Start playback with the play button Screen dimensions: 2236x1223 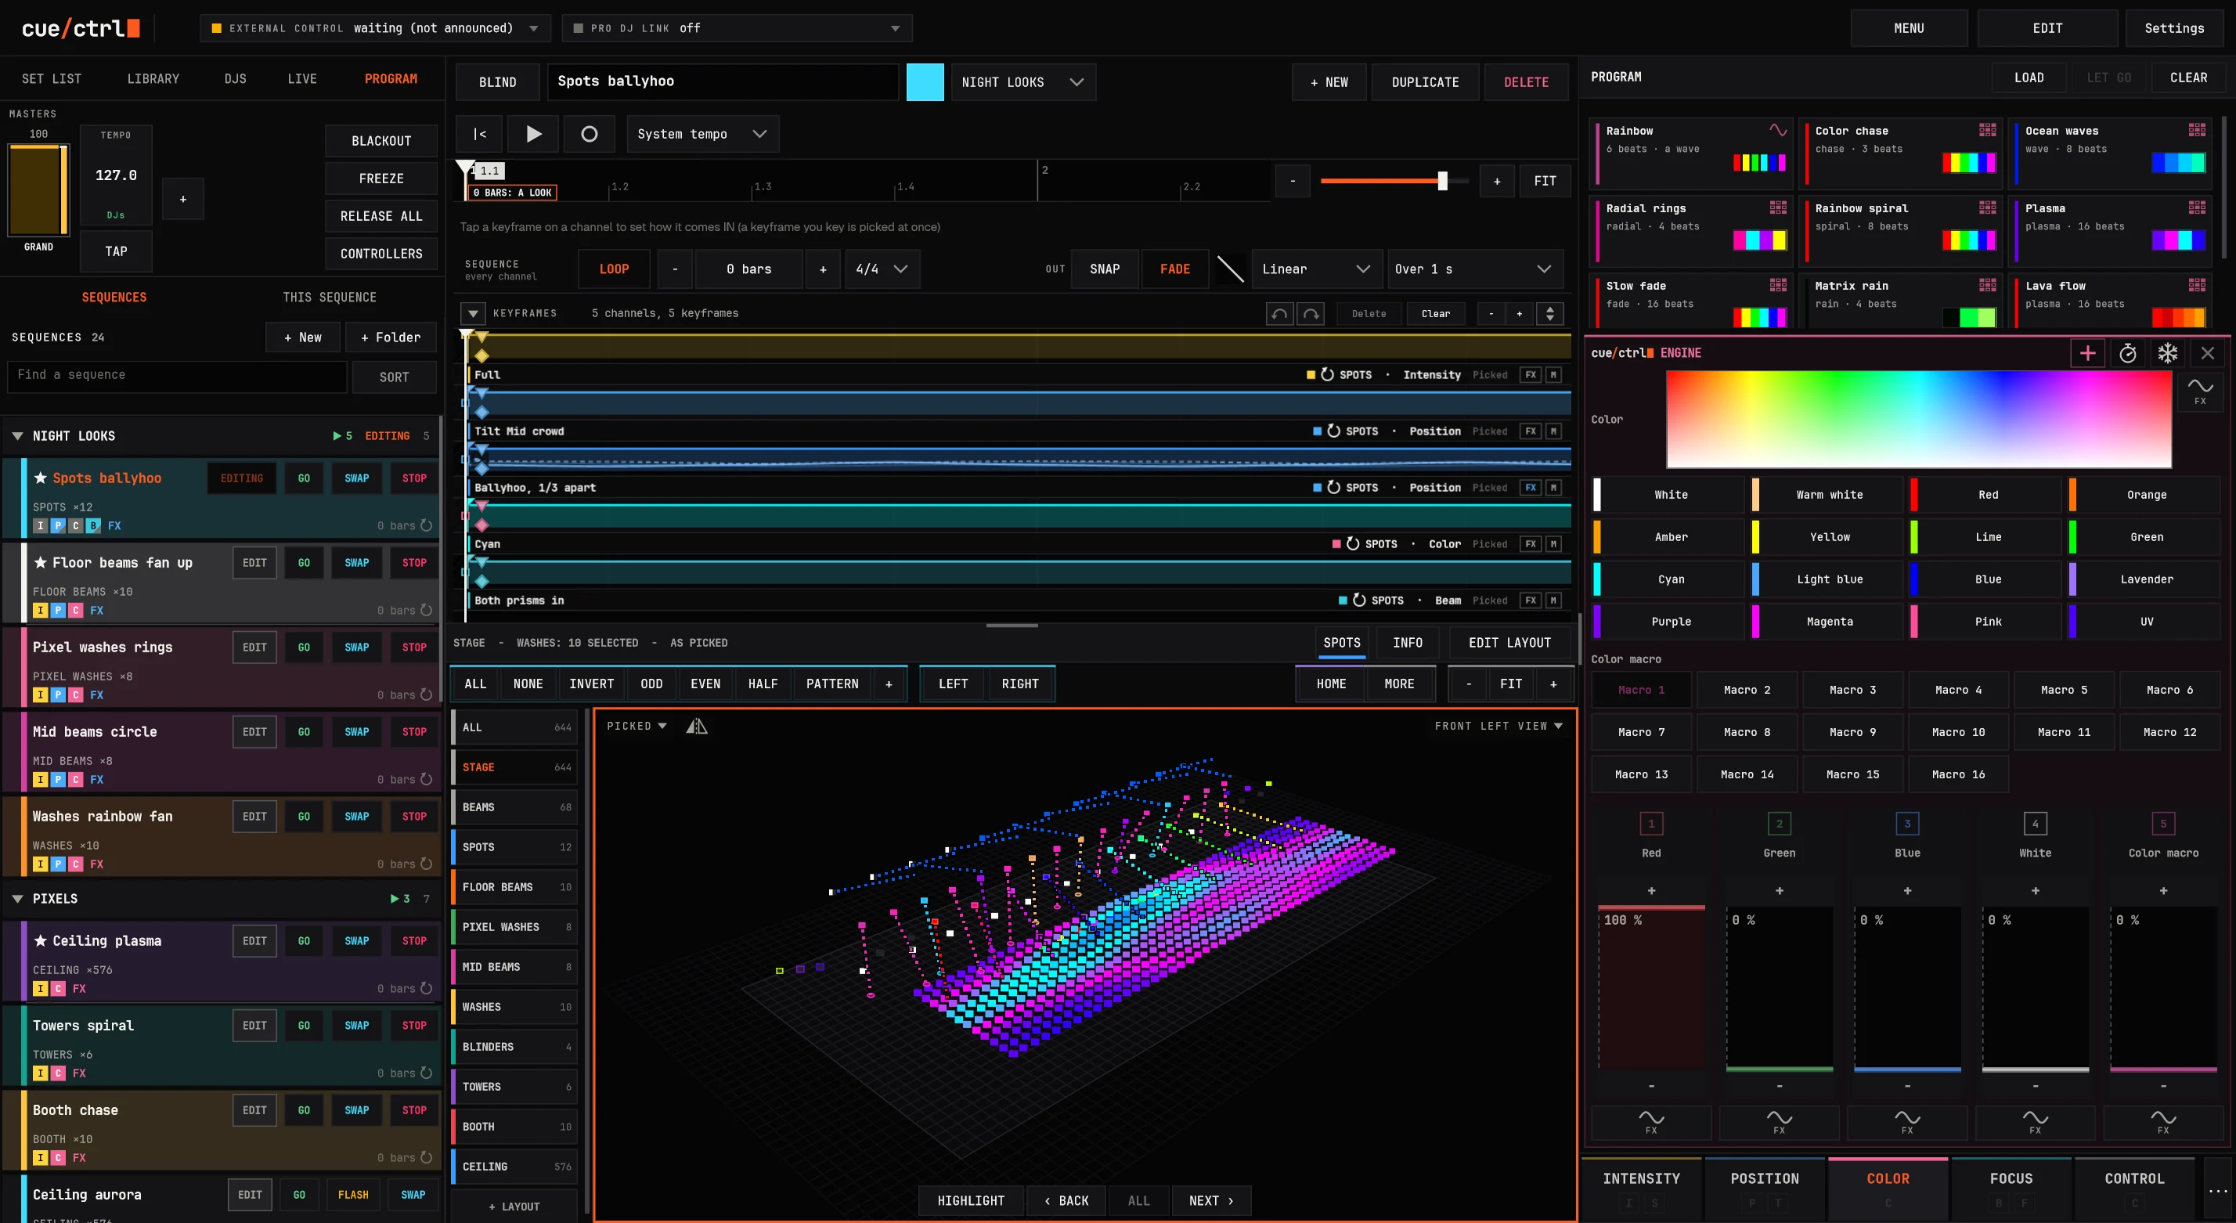click(533, 135)
